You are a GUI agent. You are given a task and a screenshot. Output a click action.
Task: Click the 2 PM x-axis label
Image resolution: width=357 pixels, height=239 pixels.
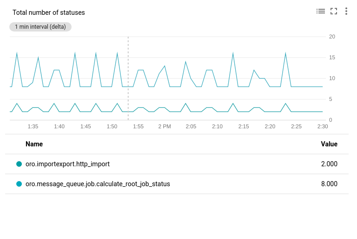coord(165,126)
